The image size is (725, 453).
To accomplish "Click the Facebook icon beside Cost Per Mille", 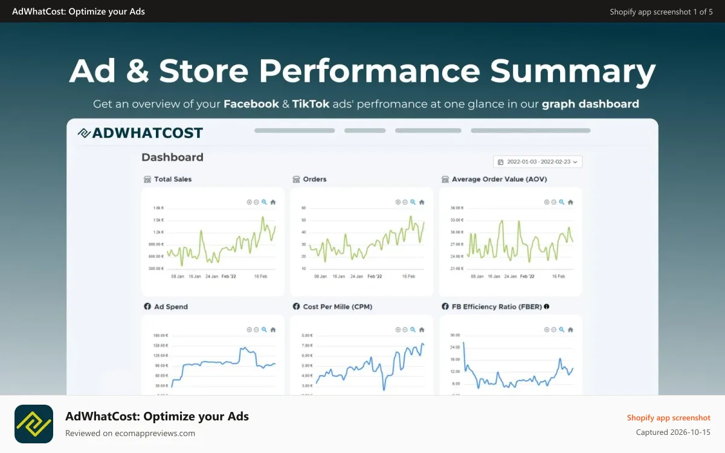I will click(296, 307).
